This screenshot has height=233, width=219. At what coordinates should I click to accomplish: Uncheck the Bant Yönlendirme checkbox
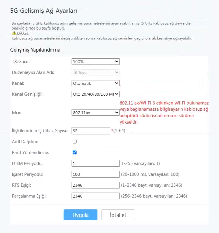tap(75, 152)
